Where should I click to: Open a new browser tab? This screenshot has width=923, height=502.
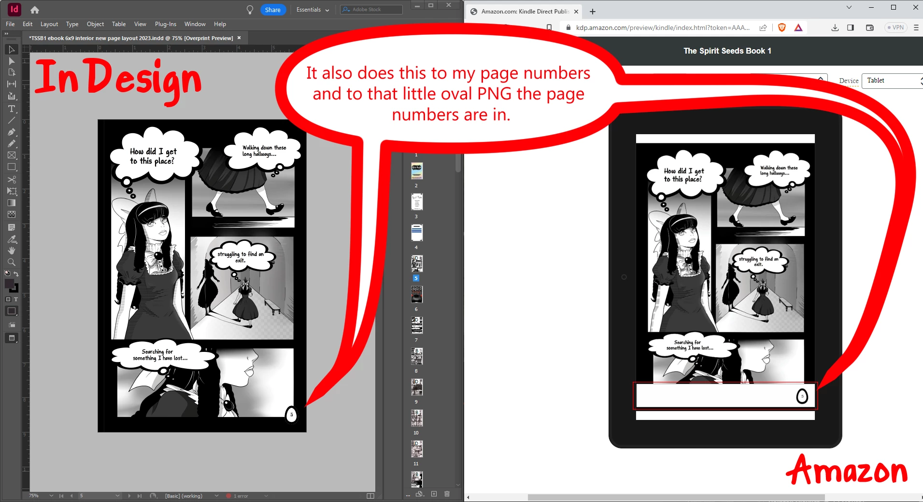pos(593,12)
